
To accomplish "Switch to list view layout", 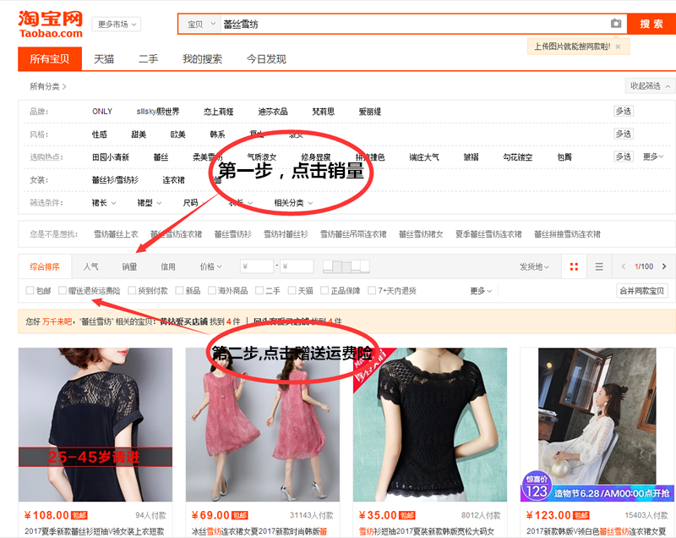I will coord(599,266).
